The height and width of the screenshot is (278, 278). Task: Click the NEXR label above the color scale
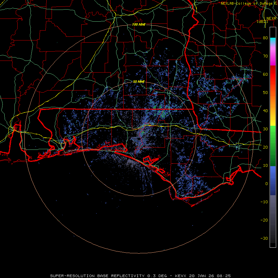[x=272, y=19]
